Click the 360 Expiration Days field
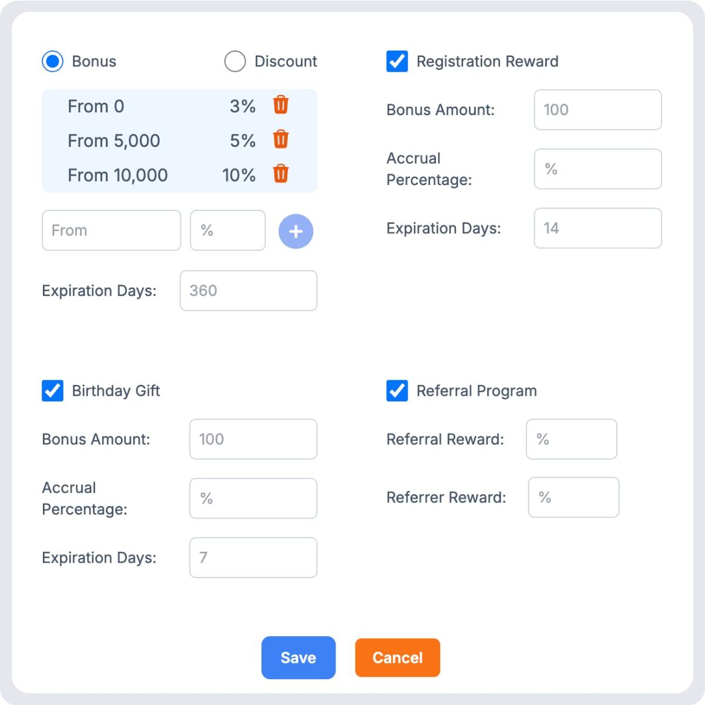 coord(248,290)
